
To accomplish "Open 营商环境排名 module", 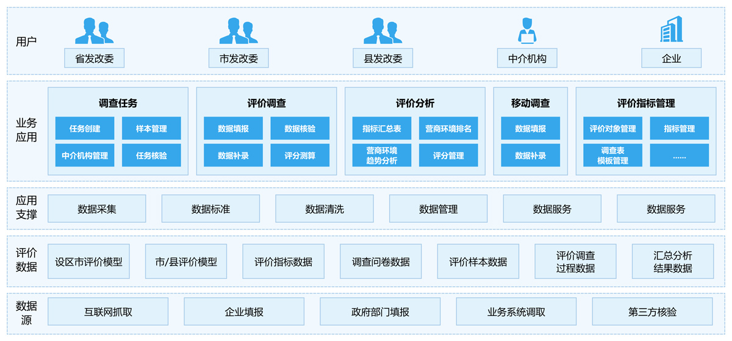I will 448,129.
